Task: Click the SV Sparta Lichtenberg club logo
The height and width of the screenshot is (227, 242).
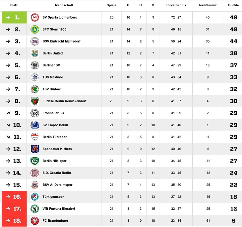Action: tap(35, 17)
